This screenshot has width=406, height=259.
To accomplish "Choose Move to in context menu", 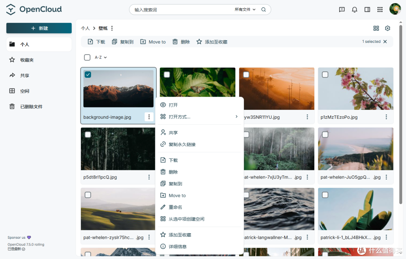I will [x=199, y=195].
